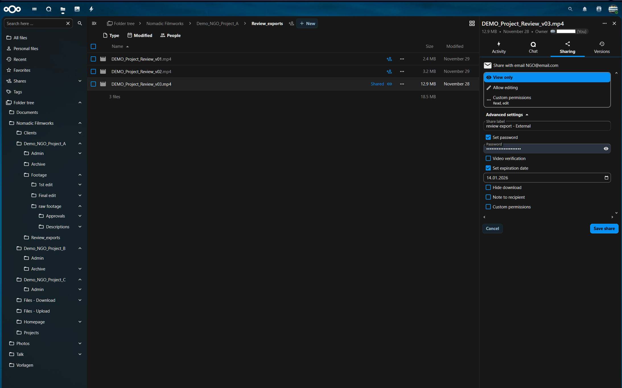Open the Activity app lightning icon
Image resolution: width=622 pixels, height=388 pixels.
click(x=91, y=9)
